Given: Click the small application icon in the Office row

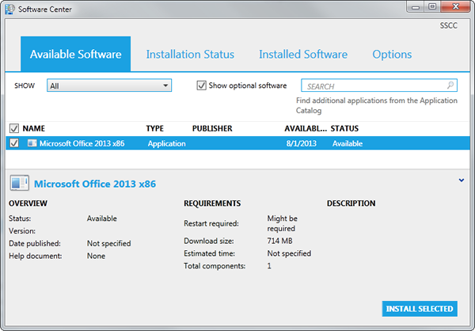Looking at the screenshot, I should pos(32,143).
